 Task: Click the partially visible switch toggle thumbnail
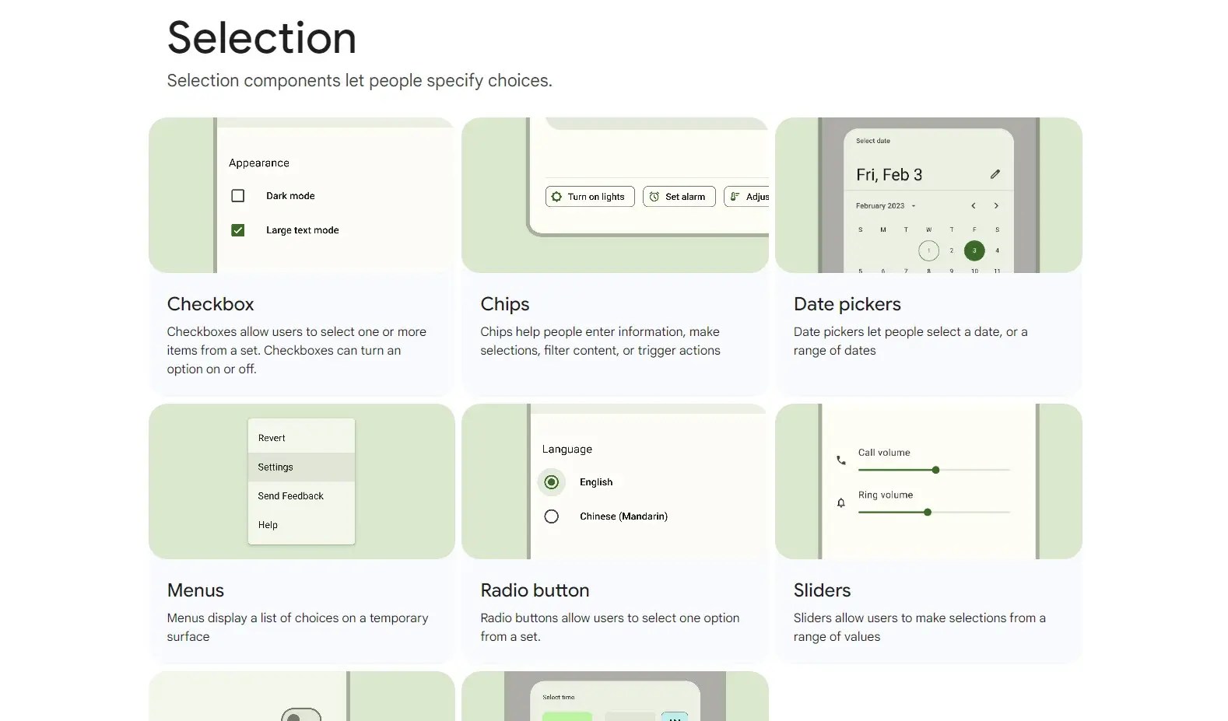[x=302, y=696]
